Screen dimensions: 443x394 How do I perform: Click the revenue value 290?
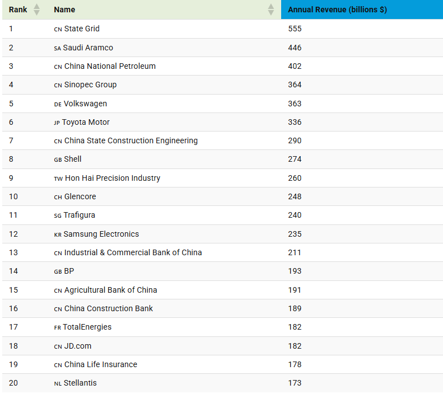[295, 140]
